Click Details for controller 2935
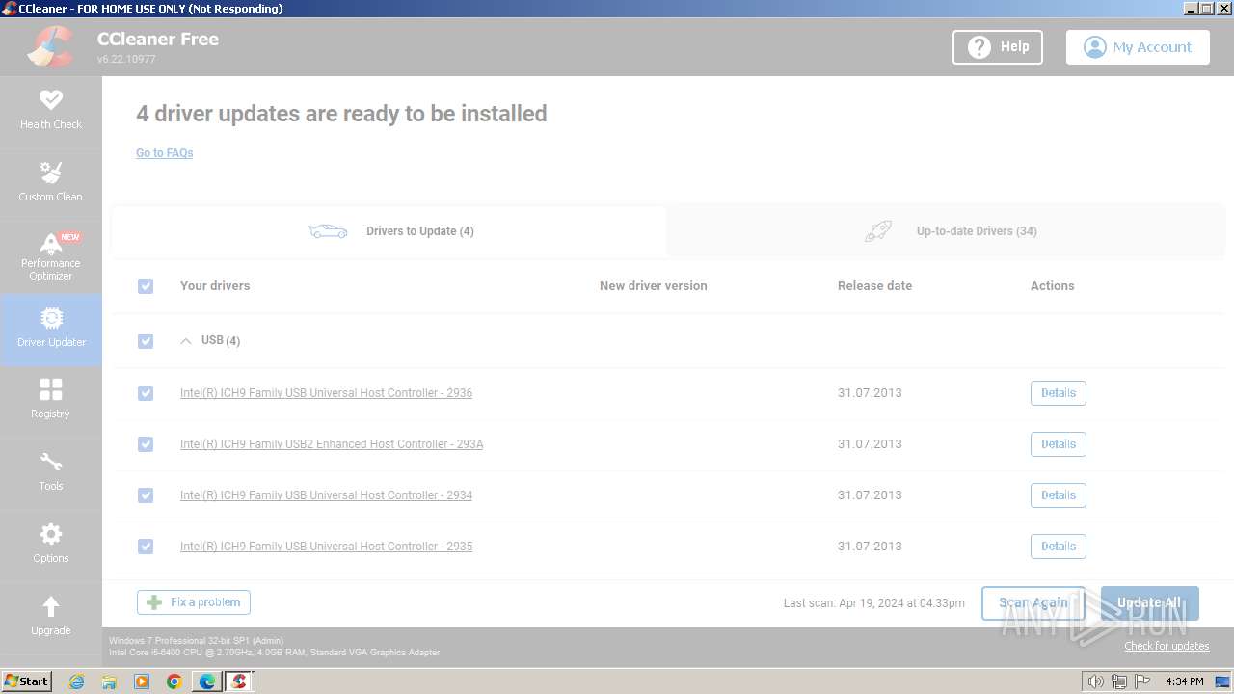1234x694 pixels. (1059, 547)
